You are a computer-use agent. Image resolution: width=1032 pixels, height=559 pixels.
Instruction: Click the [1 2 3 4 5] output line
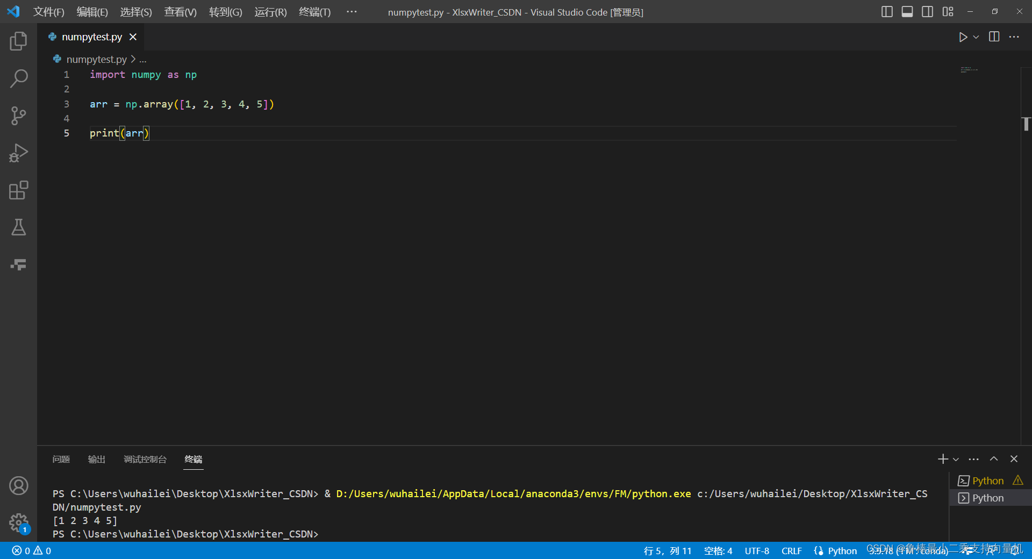[x=85, y=521]
